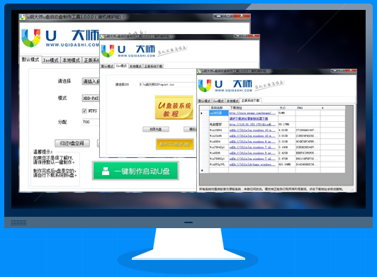Screen dimensions: 377x277
Task: Click the 4.01GB size cell
Action: (286, 130)
